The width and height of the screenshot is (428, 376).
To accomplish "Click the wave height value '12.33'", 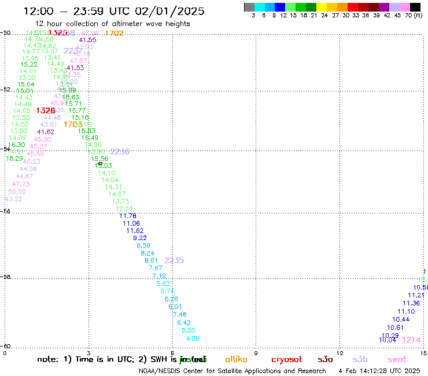I will (x=124, y=209).
